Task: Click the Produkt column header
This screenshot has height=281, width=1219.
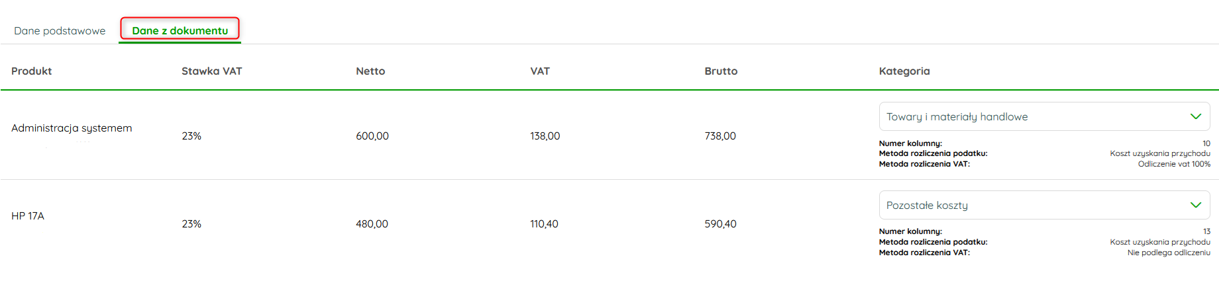Action: (x=31, y=71)
